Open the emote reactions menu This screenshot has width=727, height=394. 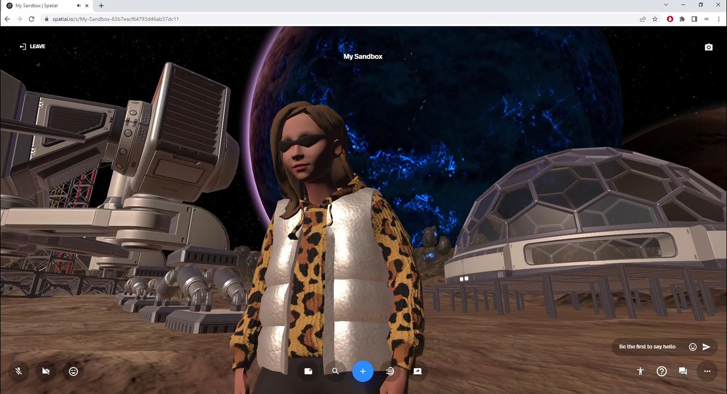[x=73, y=371]
